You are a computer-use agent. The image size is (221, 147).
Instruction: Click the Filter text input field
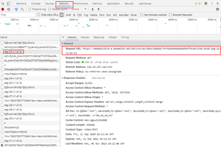[17, 15]
